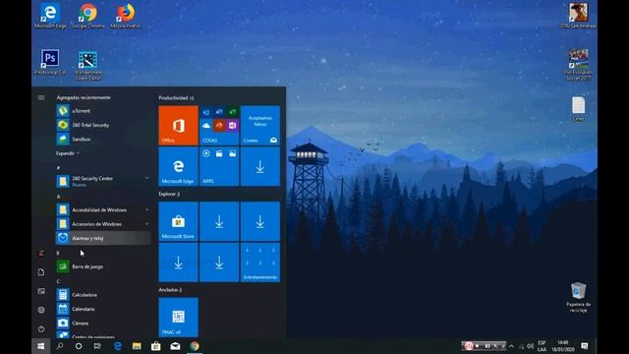Open network icon in system tray

(x=521, y=346)
